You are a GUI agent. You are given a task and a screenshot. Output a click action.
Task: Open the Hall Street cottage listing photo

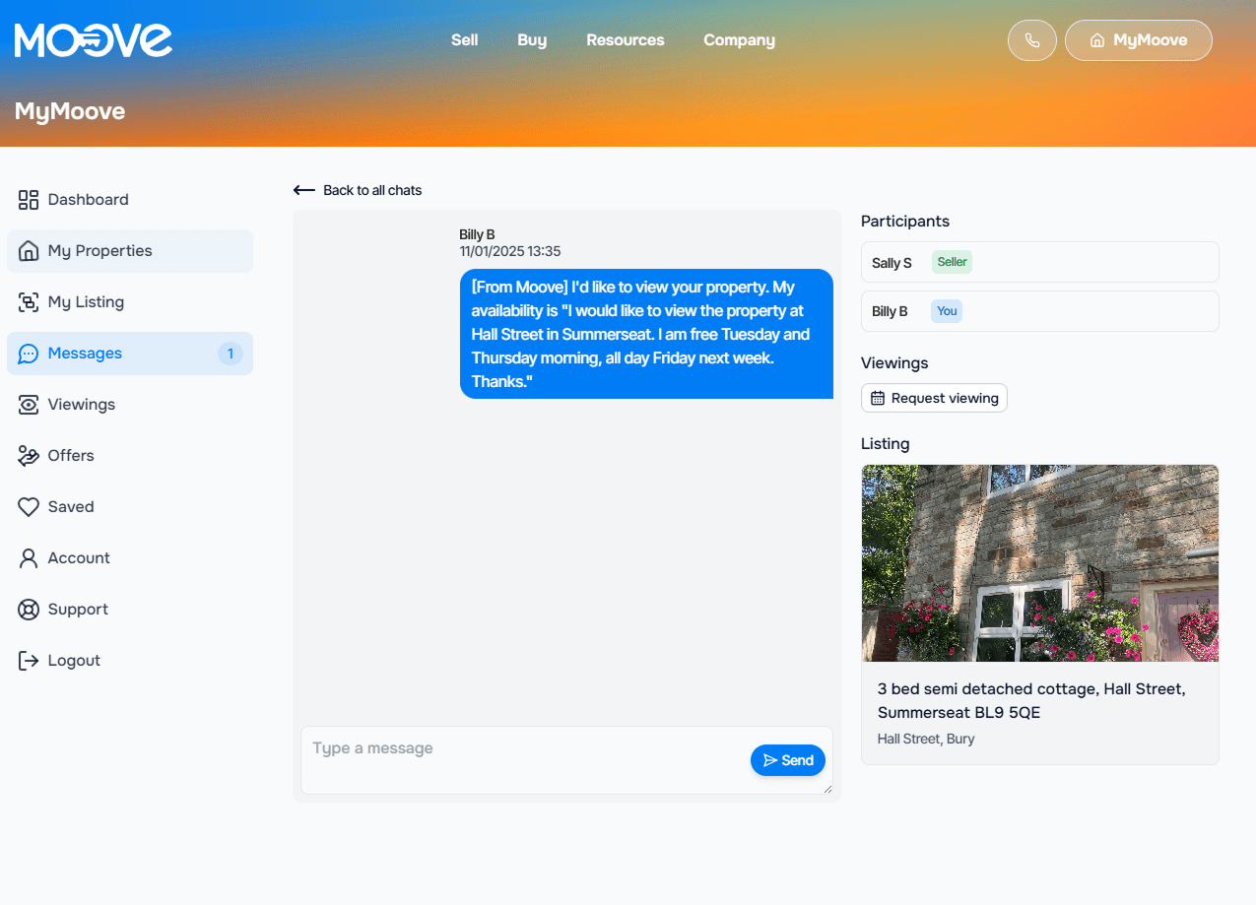[x=1039, y=563]
